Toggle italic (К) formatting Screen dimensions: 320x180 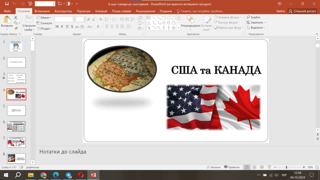pos(62,27)
